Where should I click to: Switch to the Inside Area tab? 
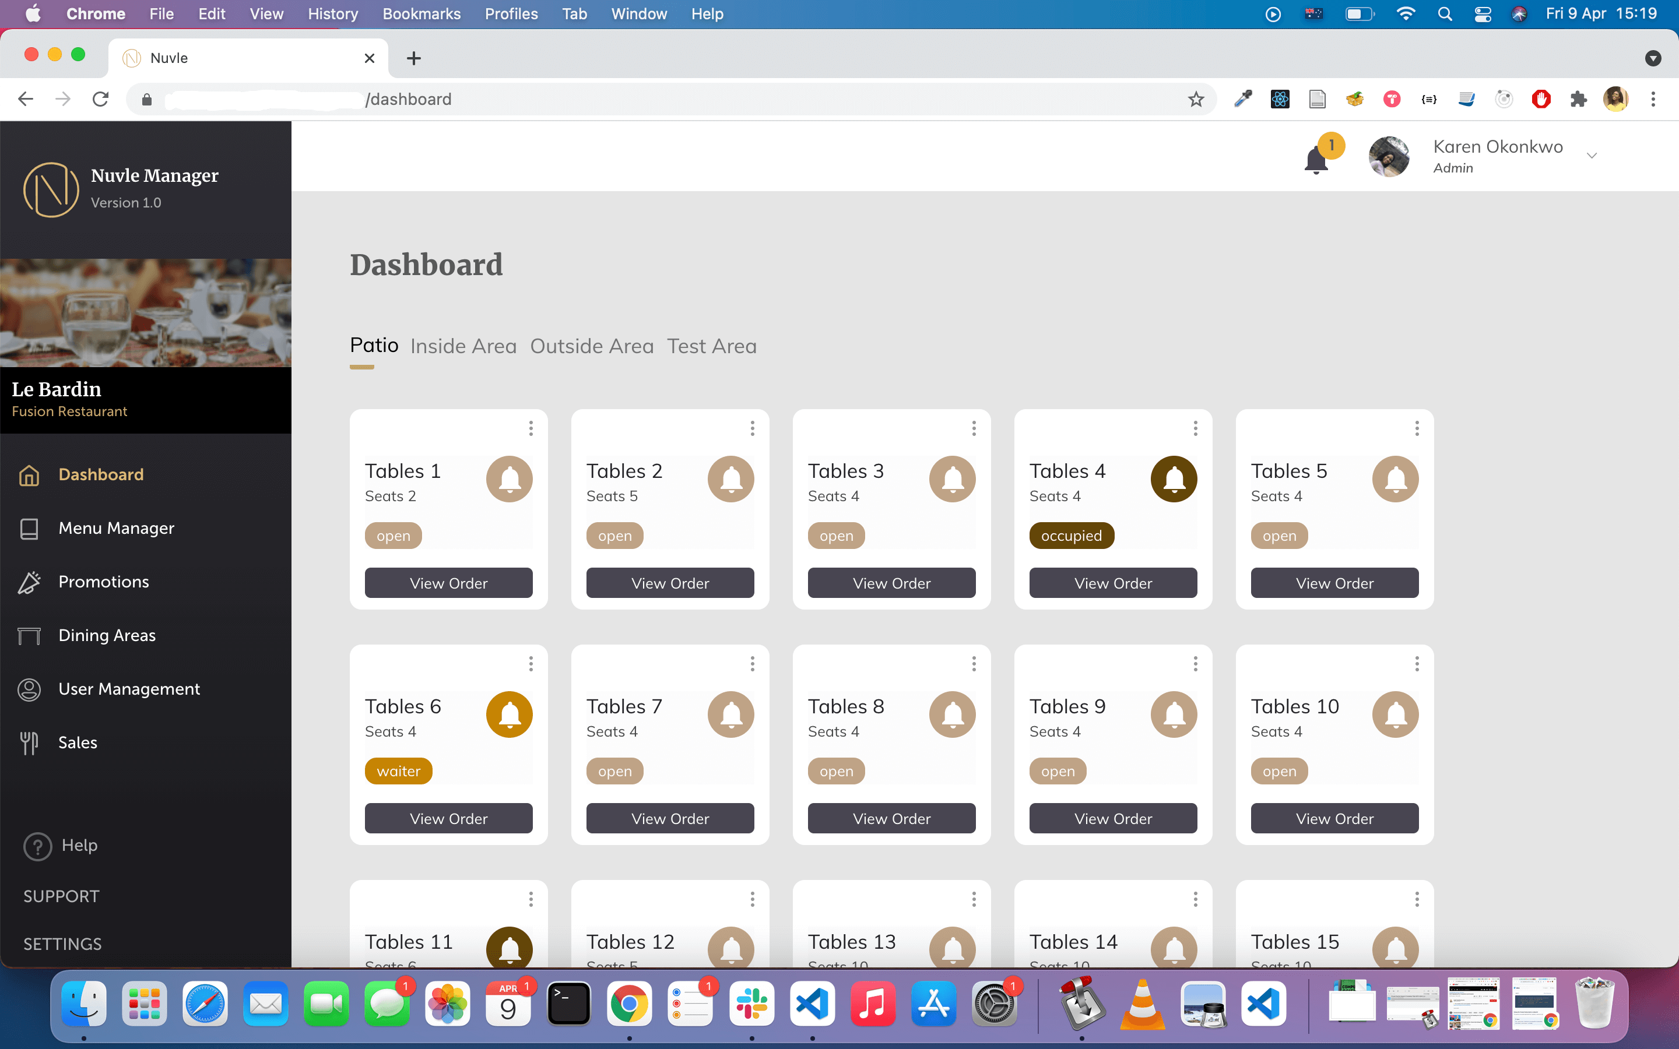pyautogui.click(x=463, y=346)
